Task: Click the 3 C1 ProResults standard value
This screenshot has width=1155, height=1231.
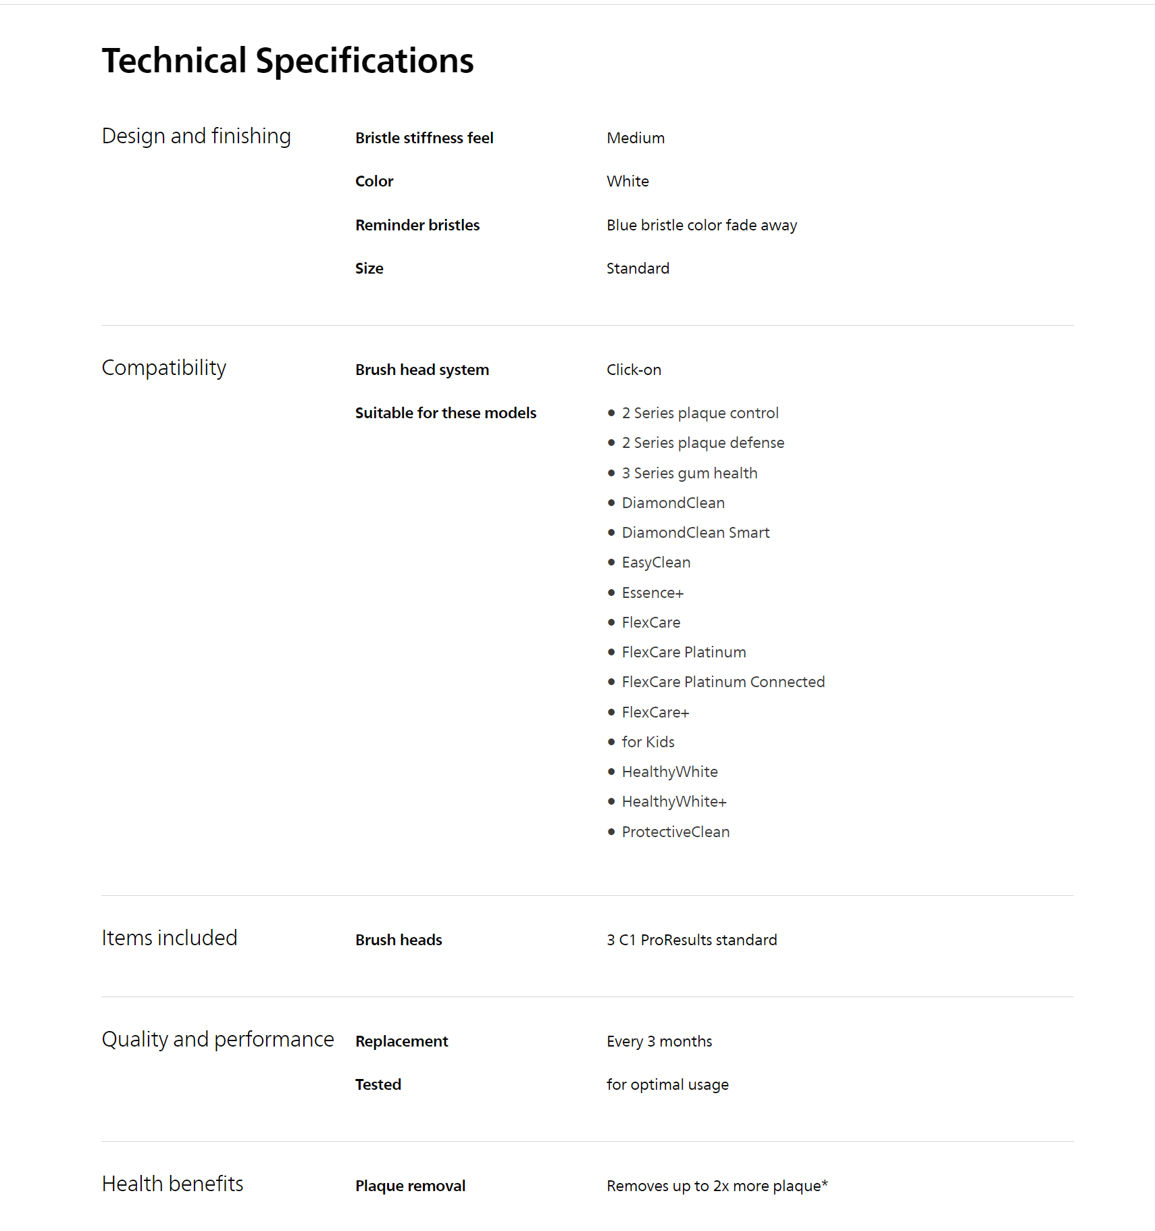Action: (692, 940)
